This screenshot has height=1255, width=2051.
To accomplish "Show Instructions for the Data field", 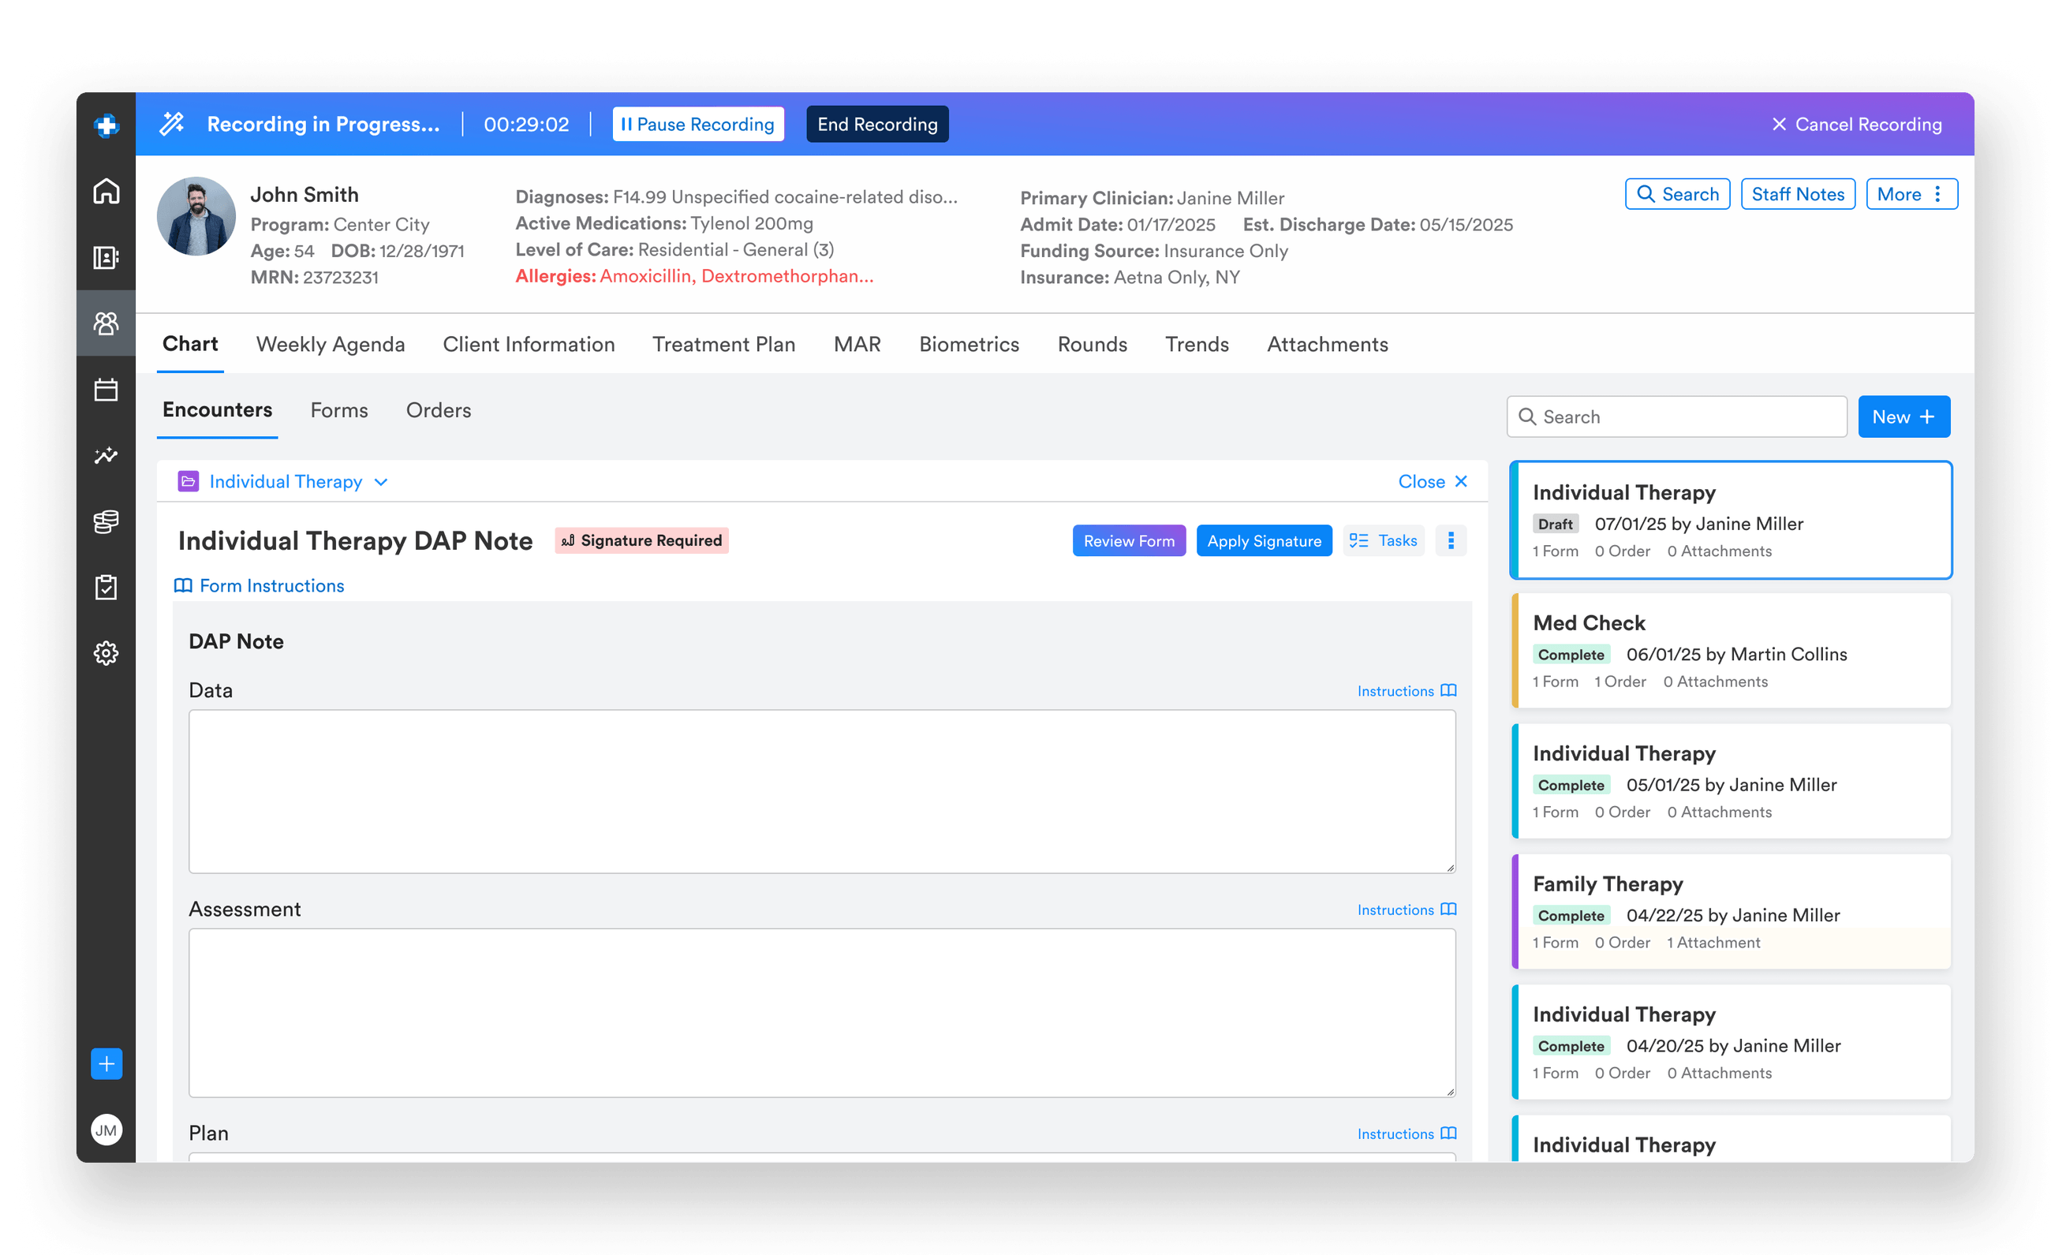I will [1407, 691].
